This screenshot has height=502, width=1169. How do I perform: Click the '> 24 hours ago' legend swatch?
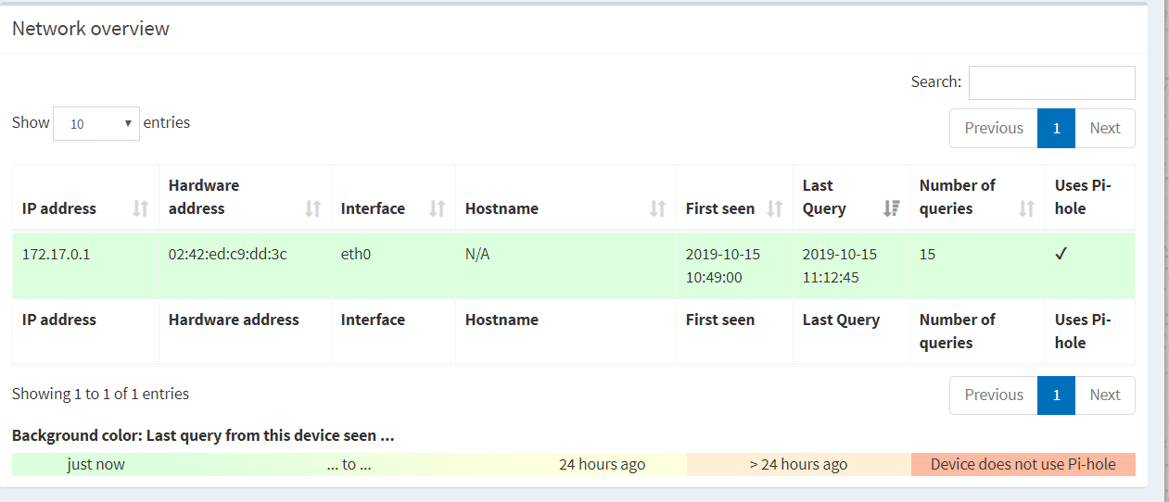tap(799, 465)
